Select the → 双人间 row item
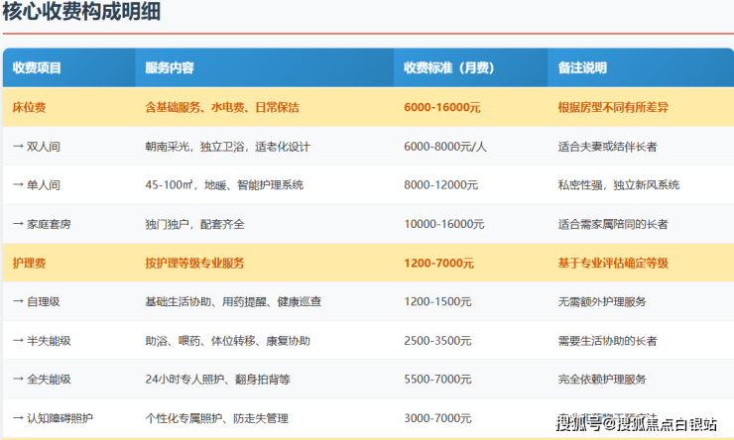The height and width of the screenshot is (440, 734). [40, 146]
